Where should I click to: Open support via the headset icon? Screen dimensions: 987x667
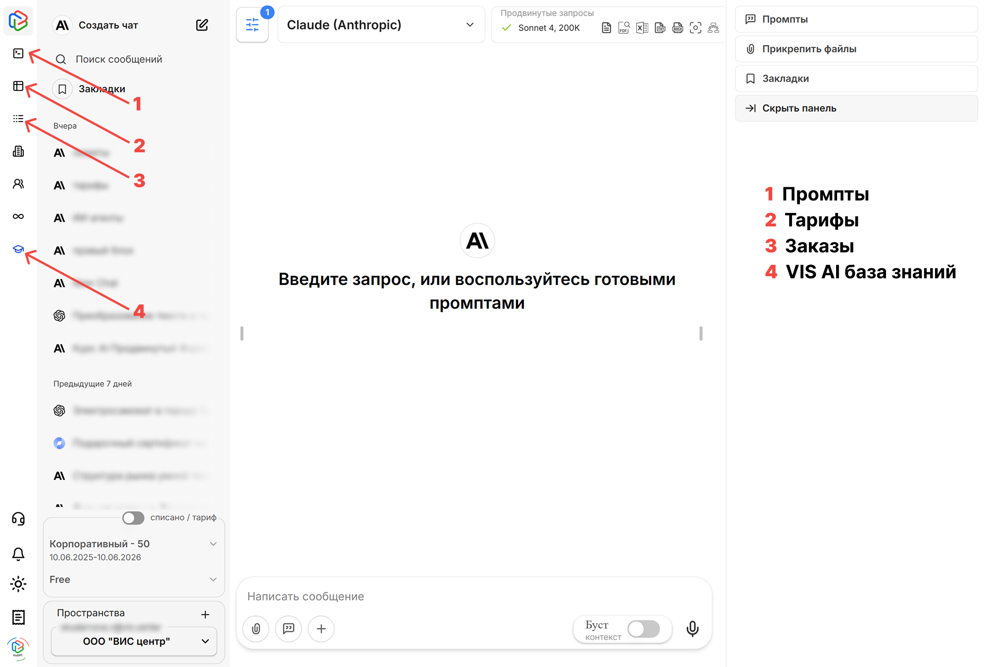(18, 519)
